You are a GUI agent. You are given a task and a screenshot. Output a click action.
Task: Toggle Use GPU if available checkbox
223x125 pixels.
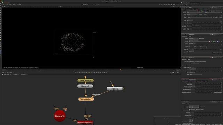(190, 63)
